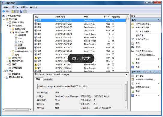
Task: Open the 操作(A) menu
Action: click(x=15, y=7)
